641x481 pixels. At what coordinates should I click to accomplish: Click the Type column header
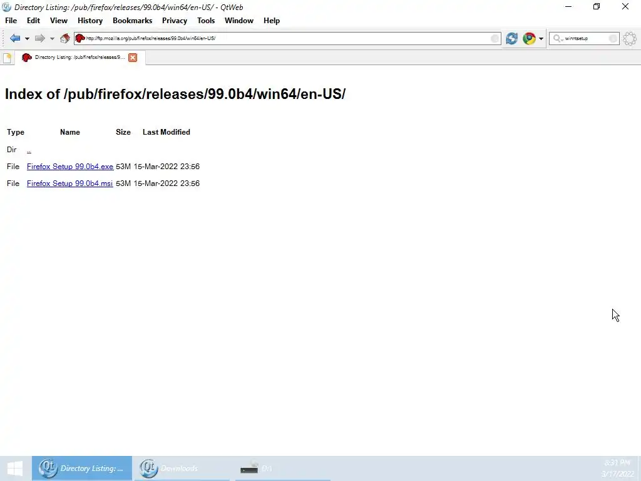click(16, 132)
